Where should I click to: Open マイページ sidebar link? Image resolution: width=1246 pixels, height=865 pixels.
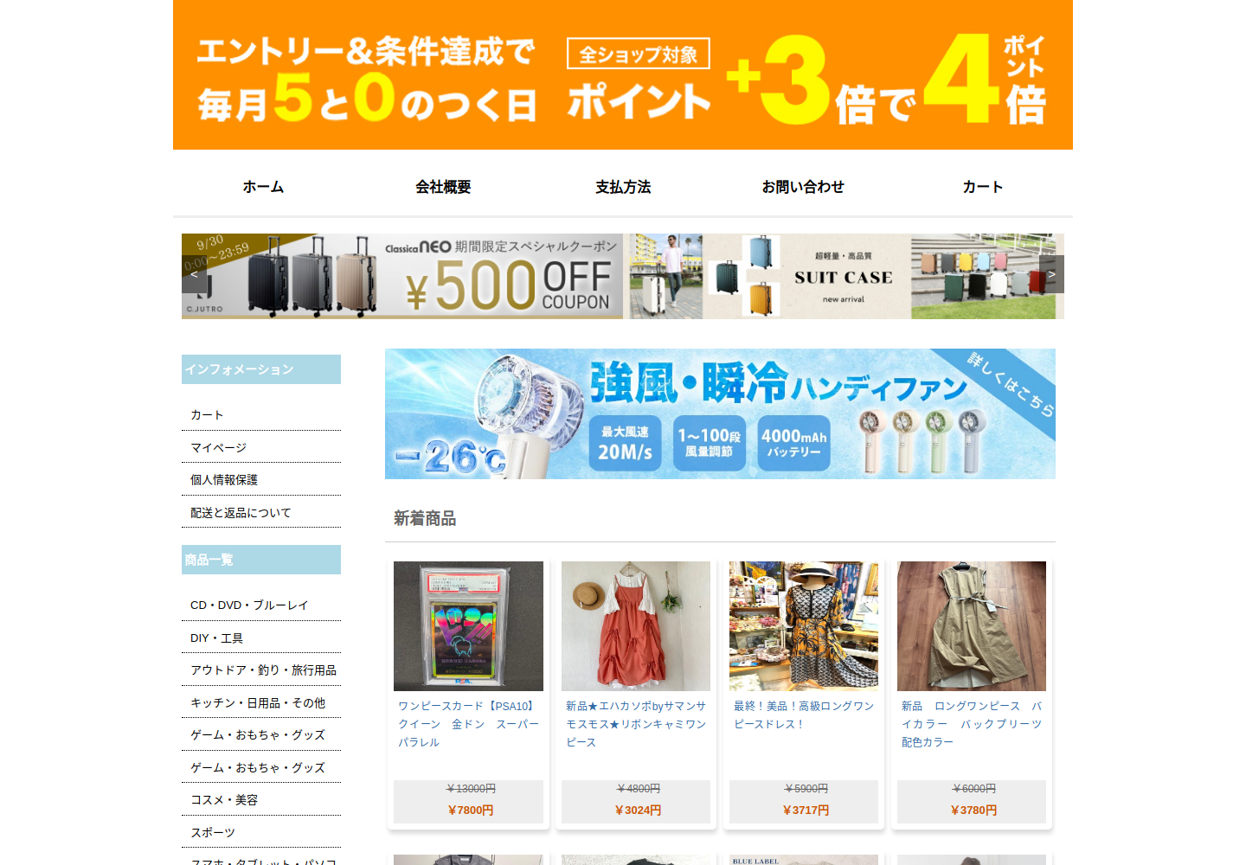[x=218, y=448]
